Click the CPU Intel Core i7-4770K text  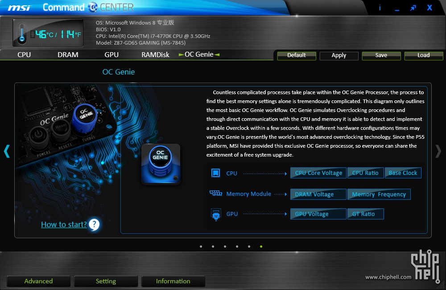pos(153,36)
